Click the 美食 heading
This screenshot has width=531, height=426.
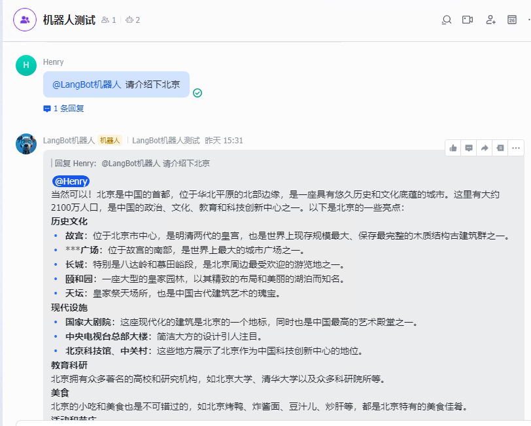click(x=60, y=393)
